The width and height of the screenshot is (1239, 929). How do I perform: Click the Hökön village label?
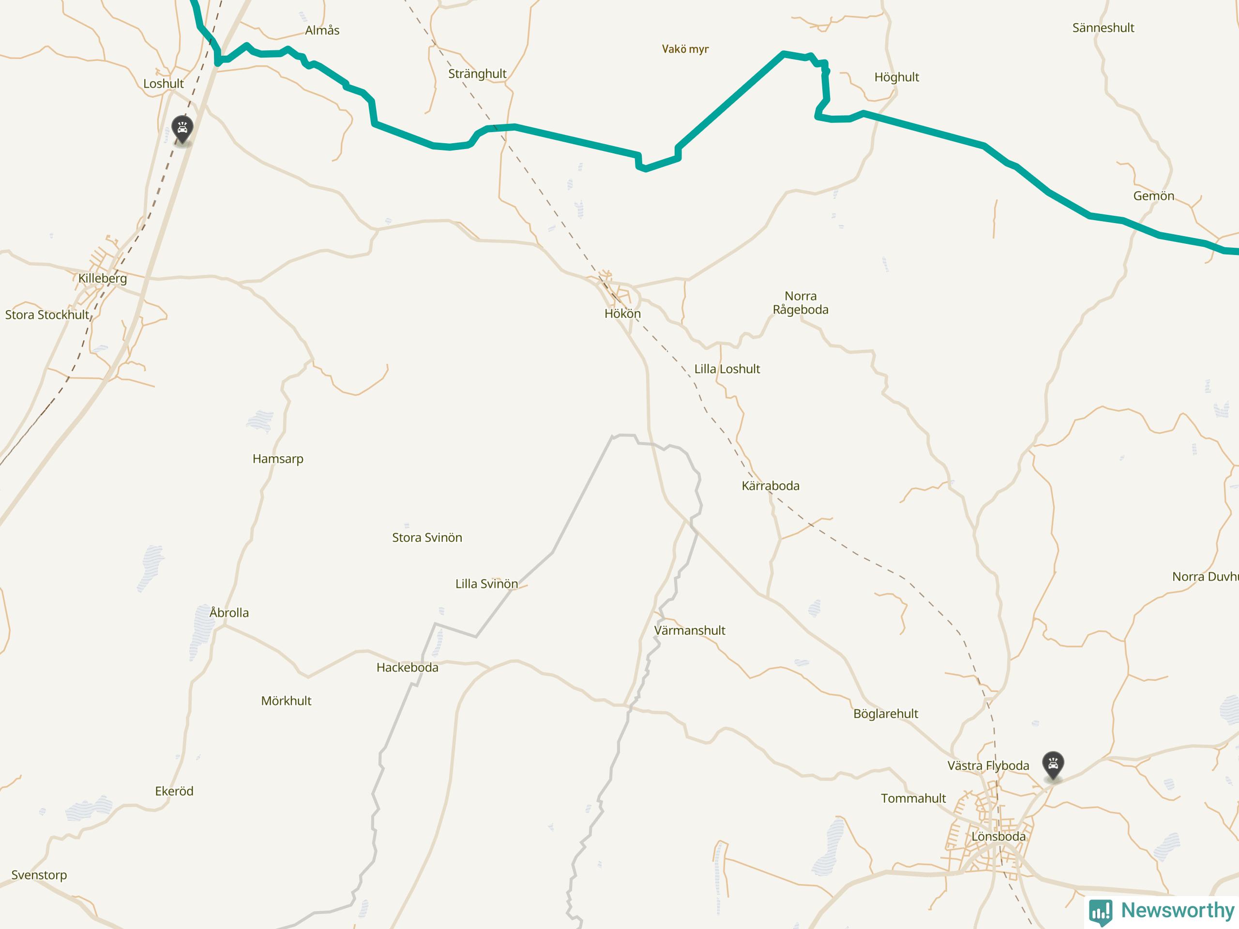(x=622, y=314)
